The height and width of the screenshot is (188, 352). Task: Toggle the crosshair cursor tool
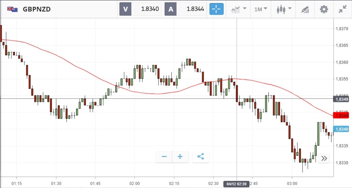(x=217, y=9)
